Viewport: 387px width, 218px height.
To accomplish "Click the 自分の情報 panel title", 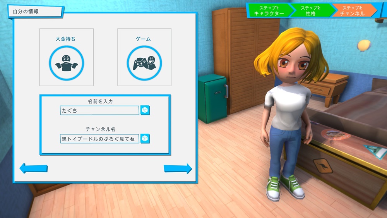I will pos(26,11).
